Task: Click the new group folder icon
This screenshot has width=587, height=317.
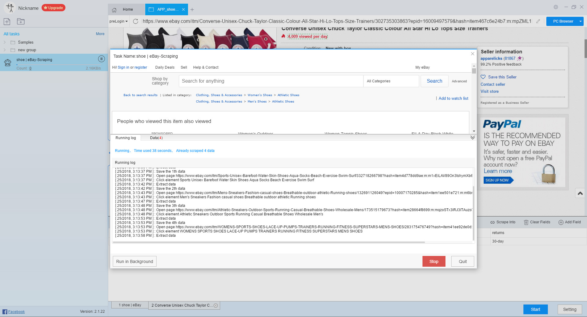Action: 21,21
